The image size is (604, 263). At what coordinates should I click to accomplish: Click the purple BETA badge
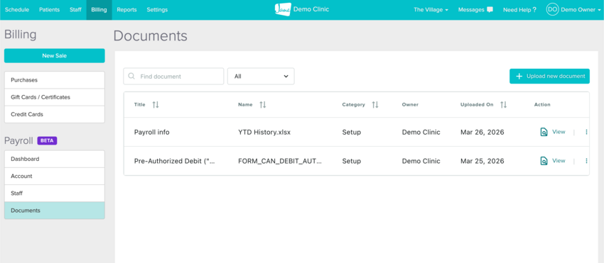point(47,141)
